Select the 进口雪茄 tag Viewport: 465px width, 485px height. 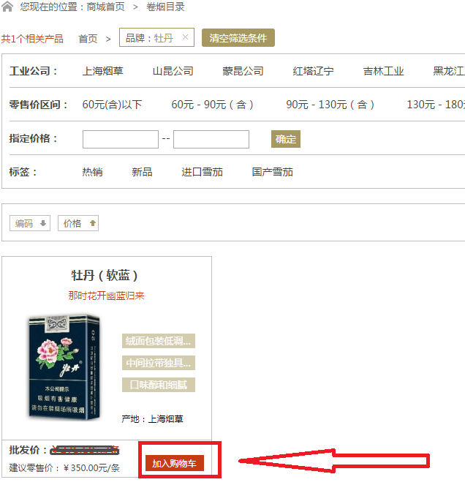coord(203,172)
